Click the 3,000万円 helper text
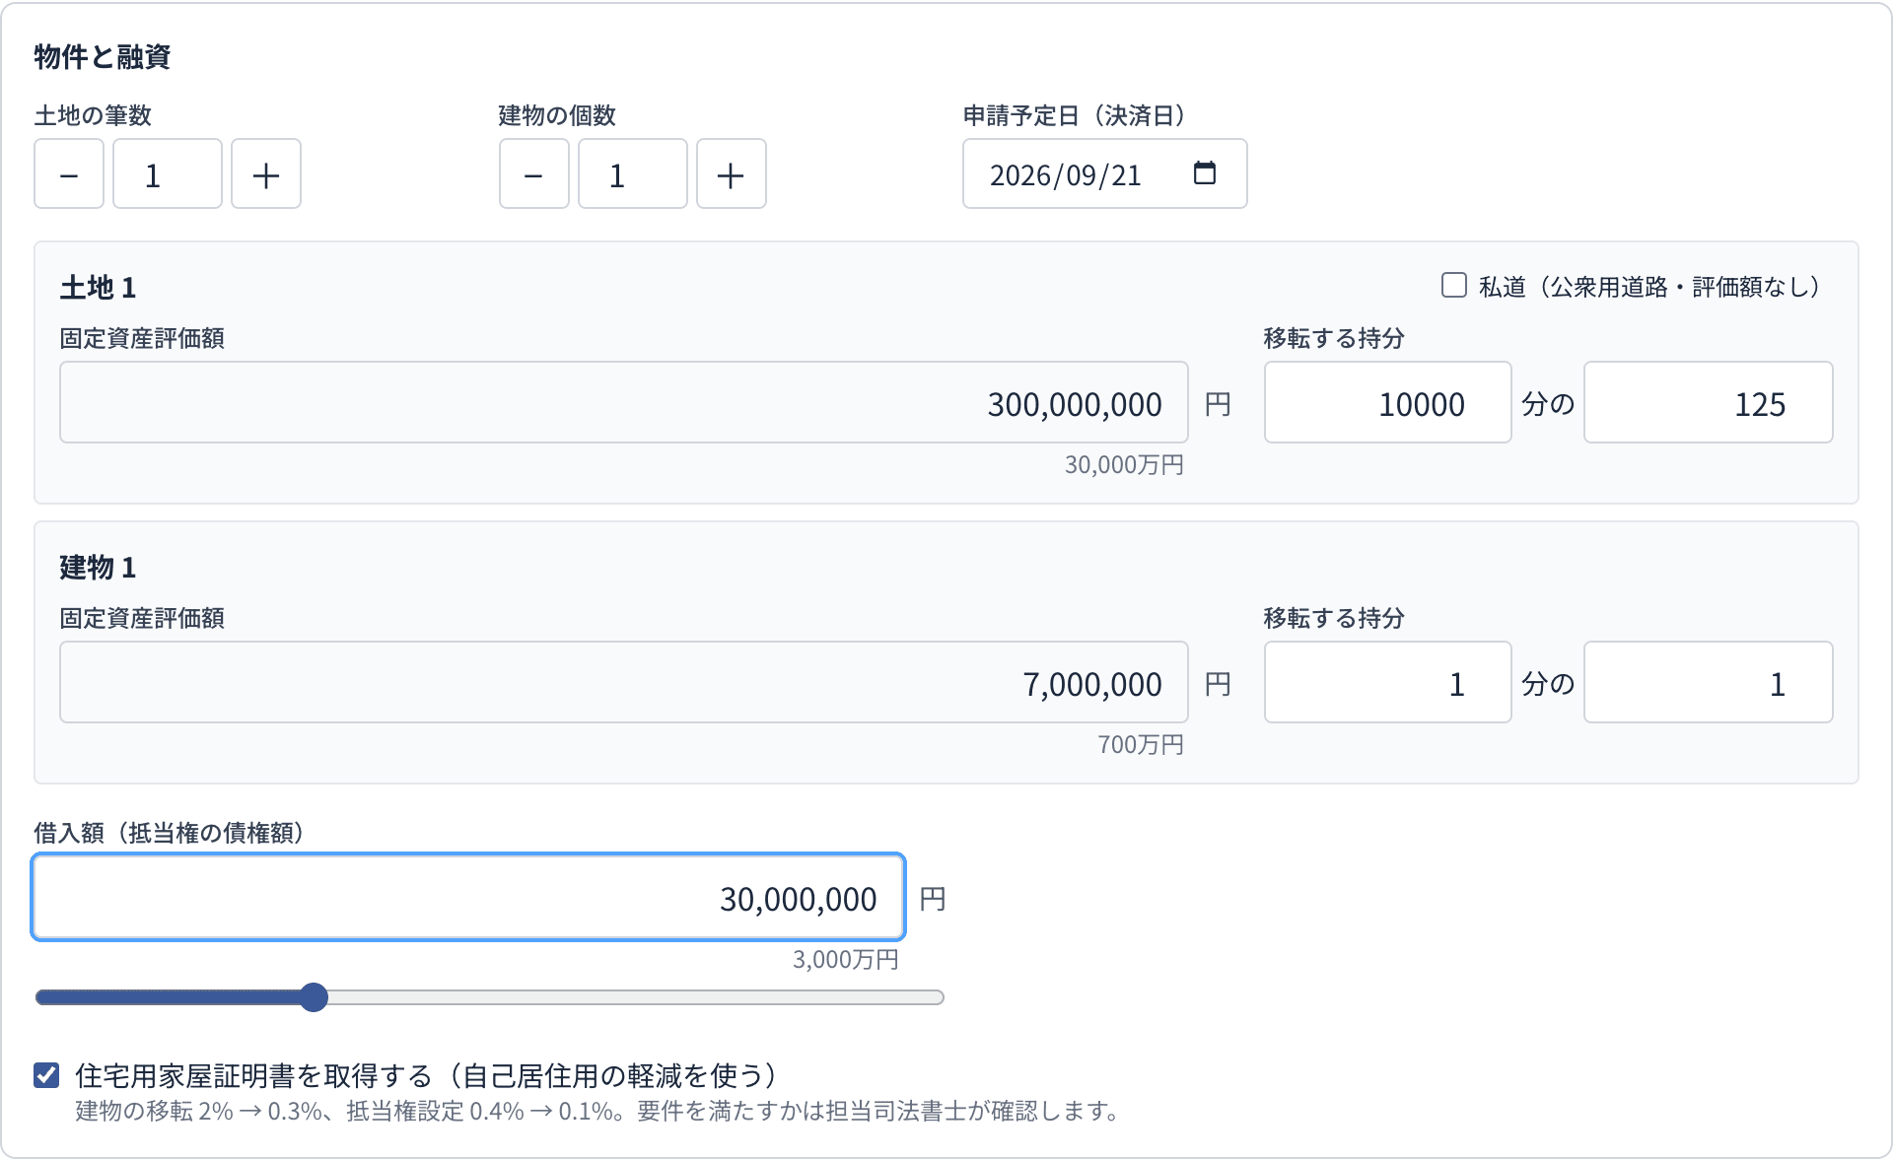 coord(846,960)
